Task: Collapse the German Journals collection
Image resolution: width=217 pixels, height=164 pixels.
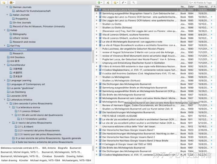Action: [x=7, y=7]
